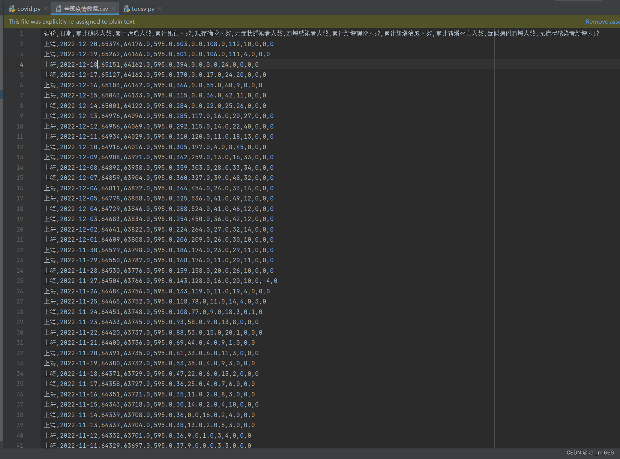Click the 上海 2022-12-17 data row
620x459 pixels.
(155, 75)
